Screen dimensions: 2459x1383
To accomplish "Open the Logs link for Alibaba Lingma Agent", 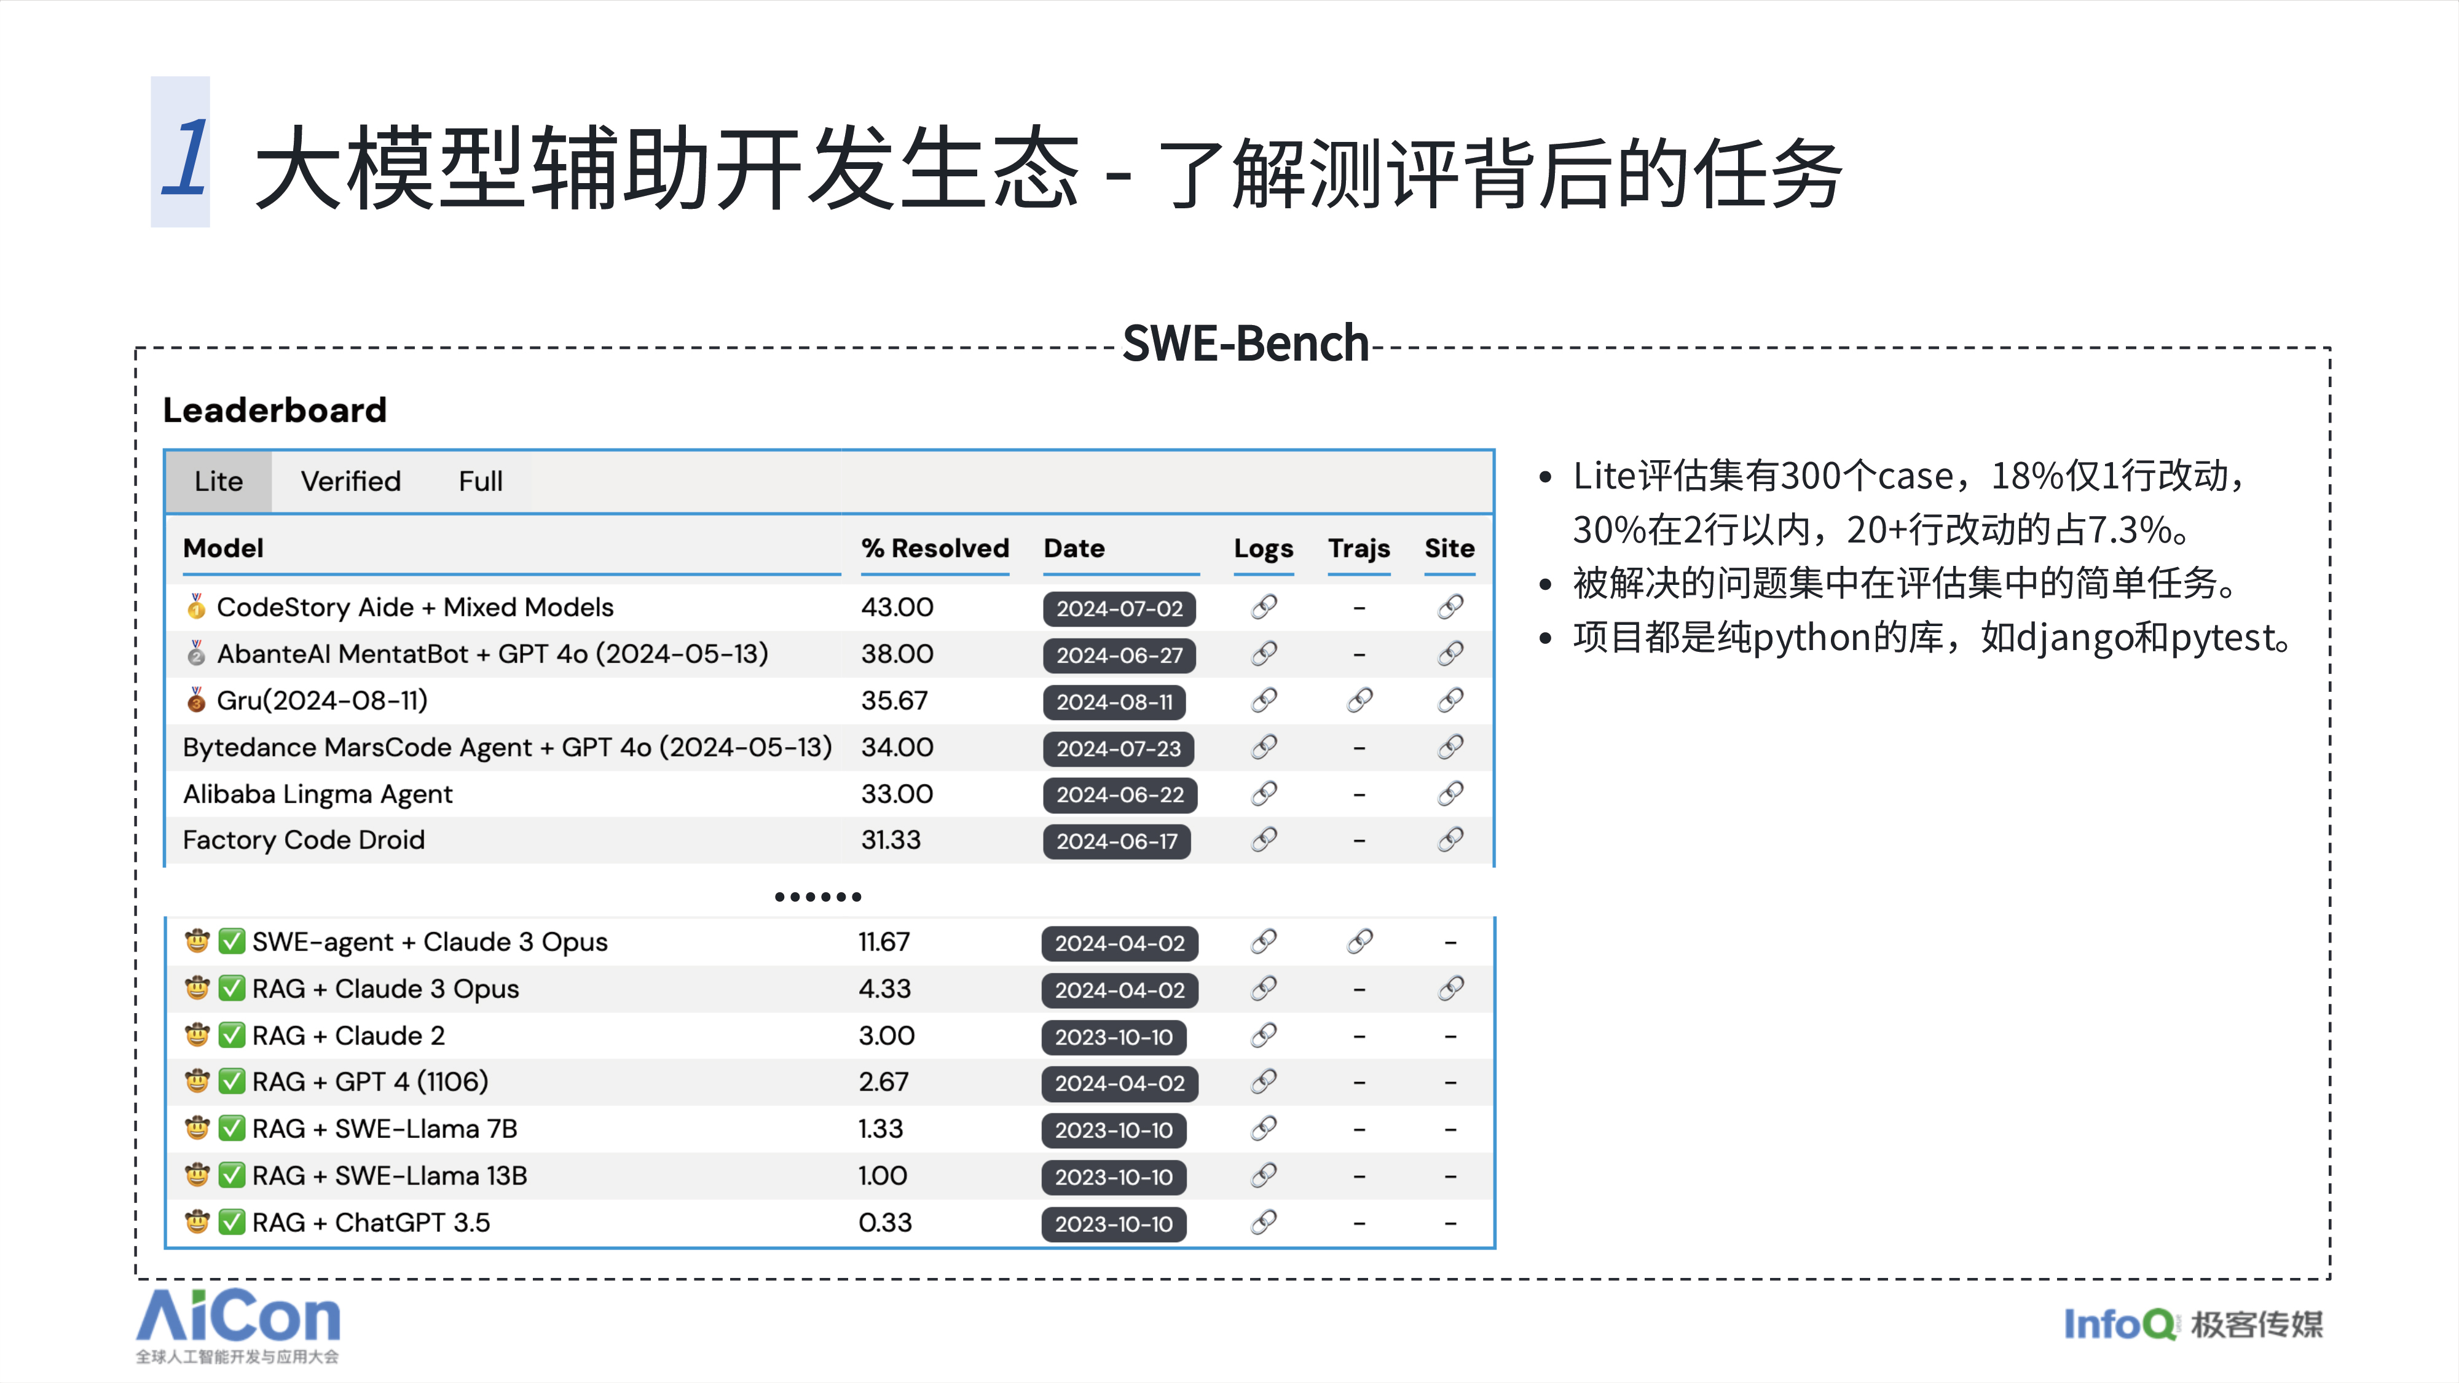I will tap(1264, 793).
